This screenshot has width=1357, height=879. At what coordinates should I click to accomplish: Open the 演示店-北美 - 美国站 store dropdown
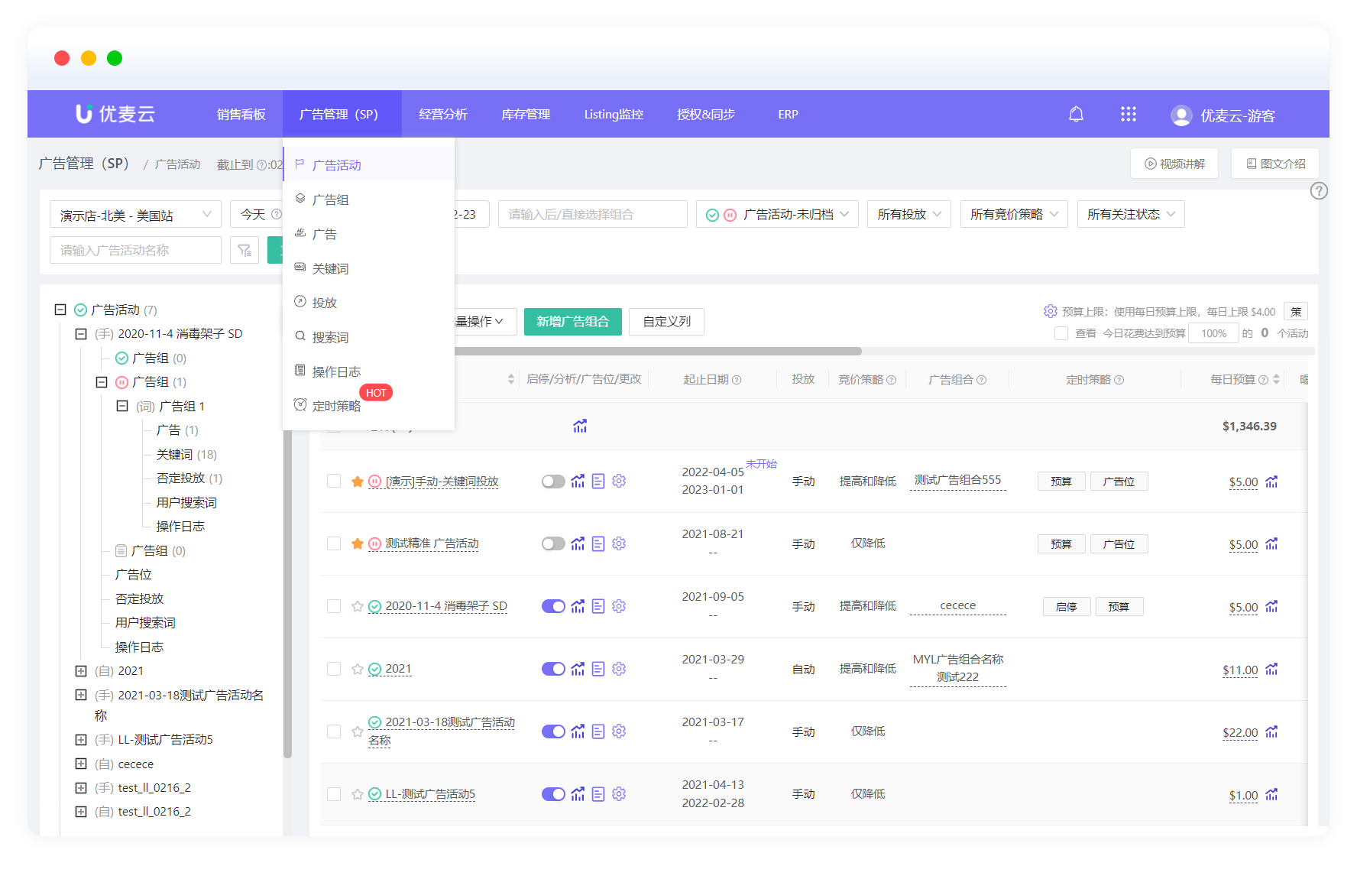[135, 215]
